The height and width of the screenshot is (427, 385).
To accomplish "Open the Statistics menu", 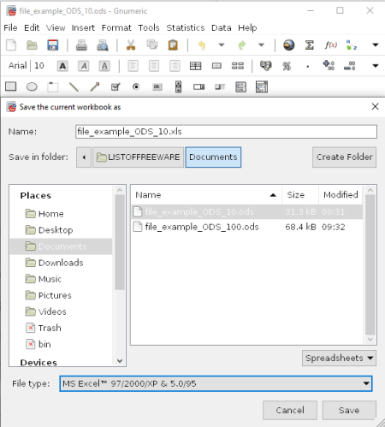I will tap(186, 27).
